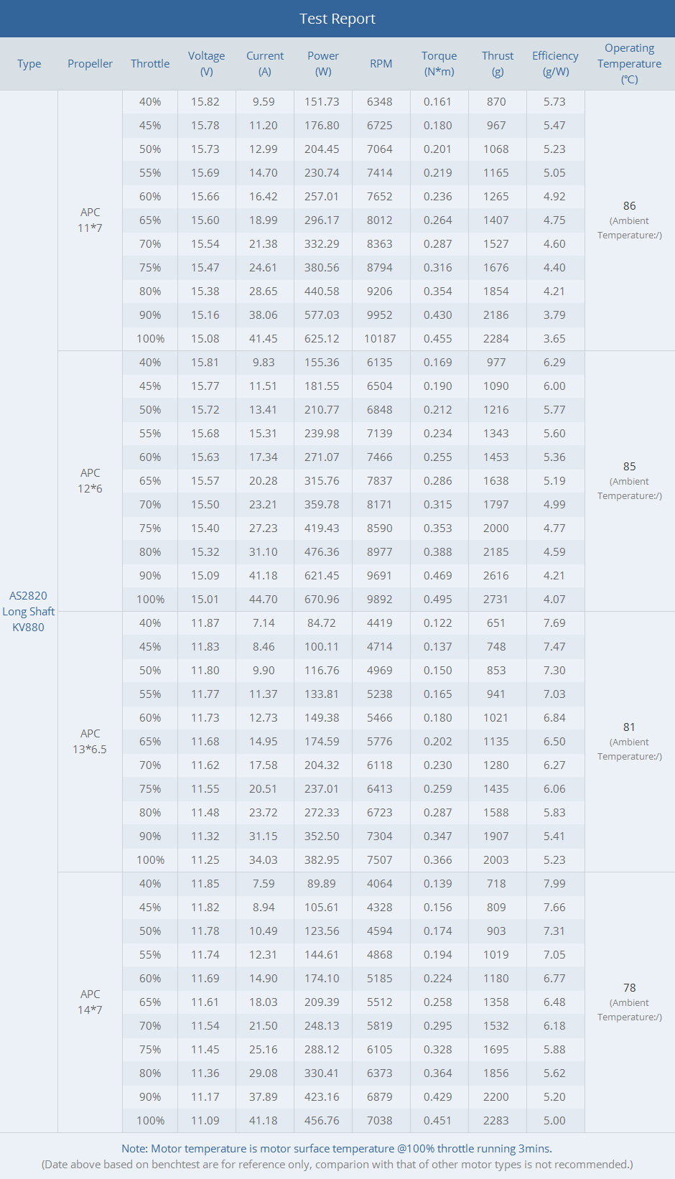Screen dimensions: 675x1179
Task: Click the APC 14*7 propeller cell
Action: (x=90, y=1002)
